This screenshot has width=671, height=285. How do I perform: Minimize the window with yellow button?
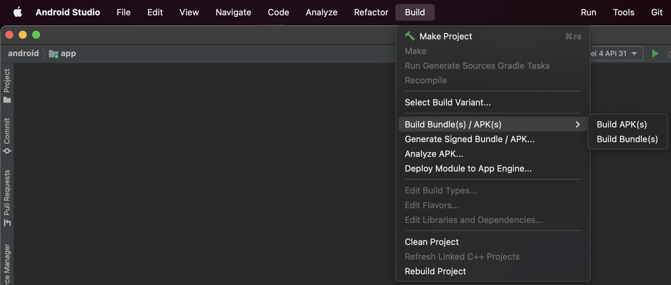point(23,35)
